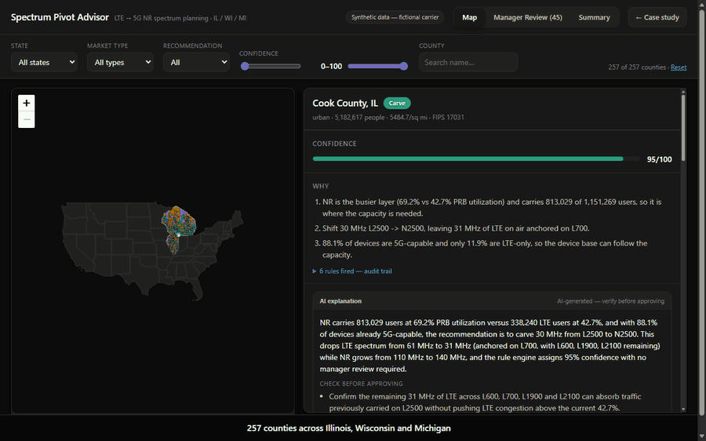The height and width of the screenshot is (441, 706).
Task: Open the Recommendation filter dropdown
Action: [196, 62]
